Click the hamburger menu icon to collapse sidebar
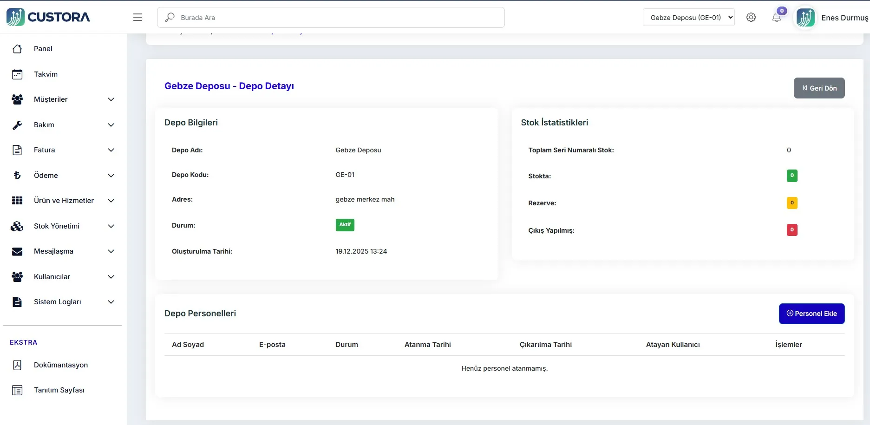 pos(137,17)
